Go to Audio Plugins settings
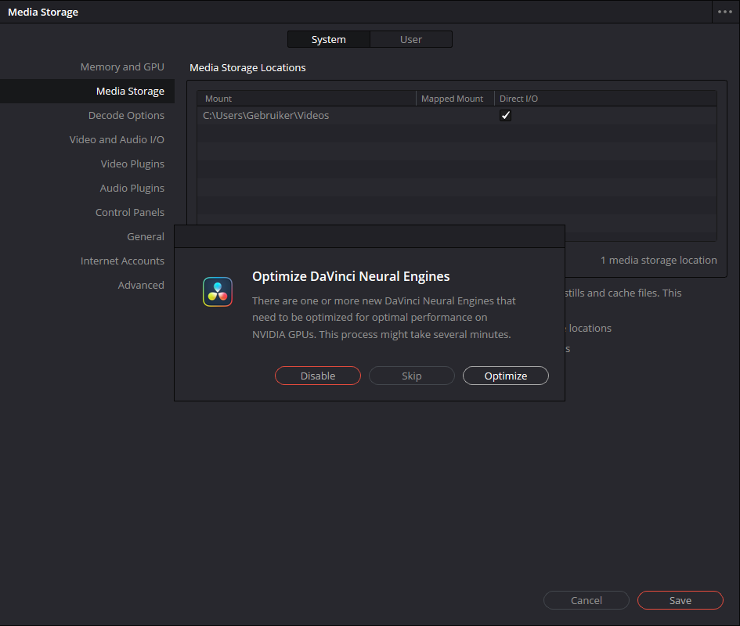Screen dimensions: 740x626 pos(132,189)
